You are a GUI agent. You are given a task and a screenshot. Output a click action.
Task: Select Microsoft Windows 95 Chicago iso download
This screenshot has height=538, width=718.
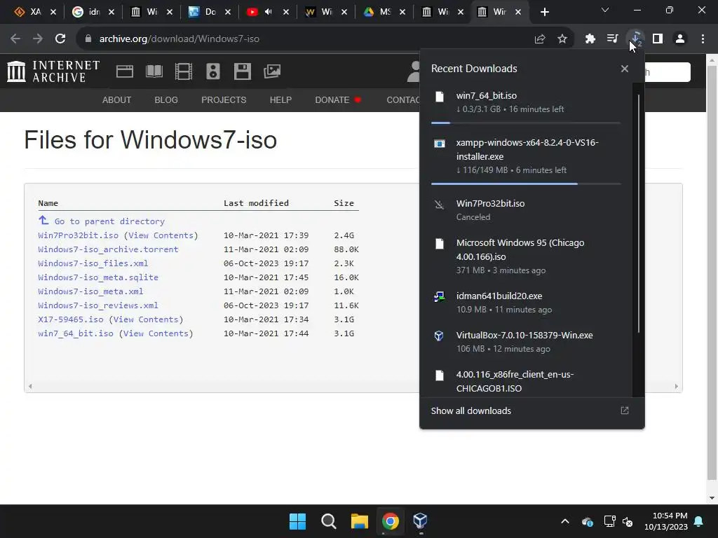coord(526,256)
